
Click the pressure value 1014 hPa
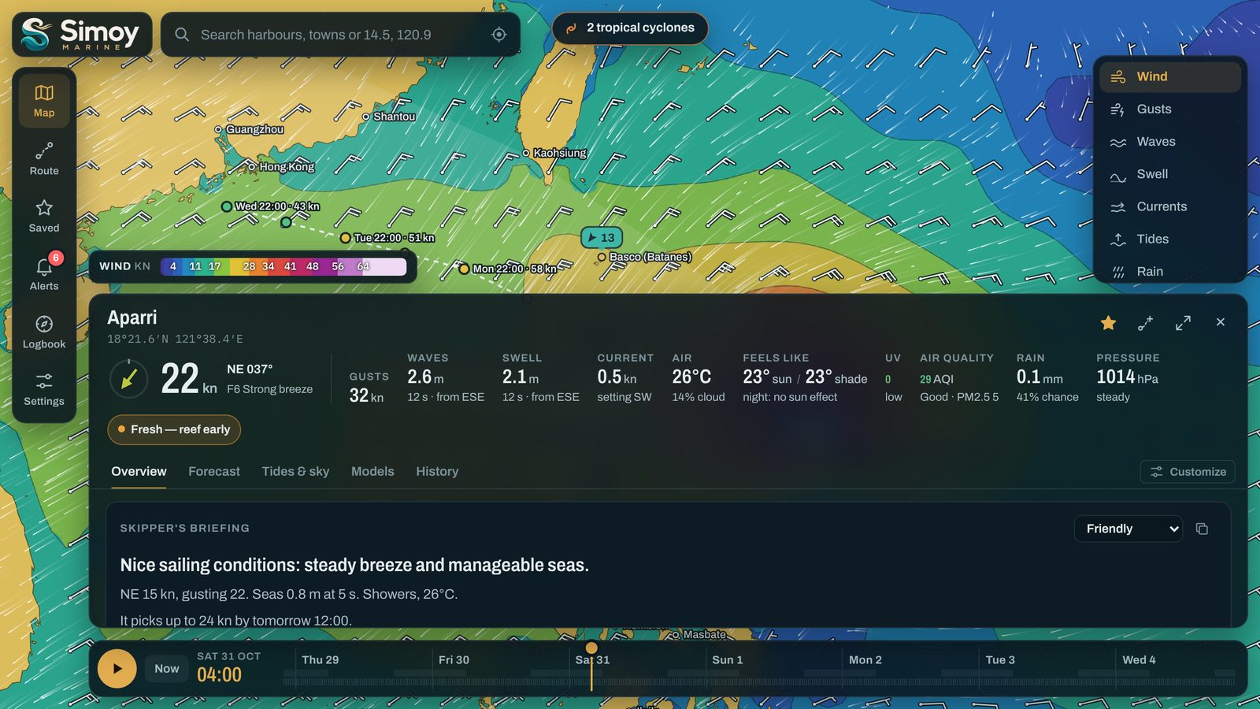click(x=1127, y=377)
